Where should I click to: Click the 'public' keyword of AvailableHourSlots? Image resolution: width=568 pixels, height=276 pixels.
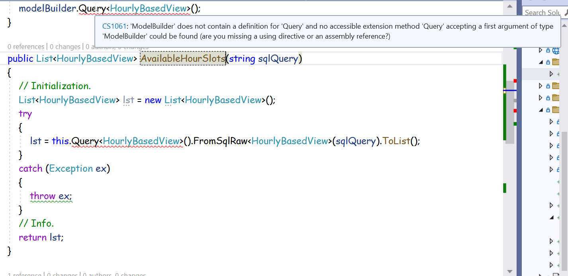[x=20, y=59]
